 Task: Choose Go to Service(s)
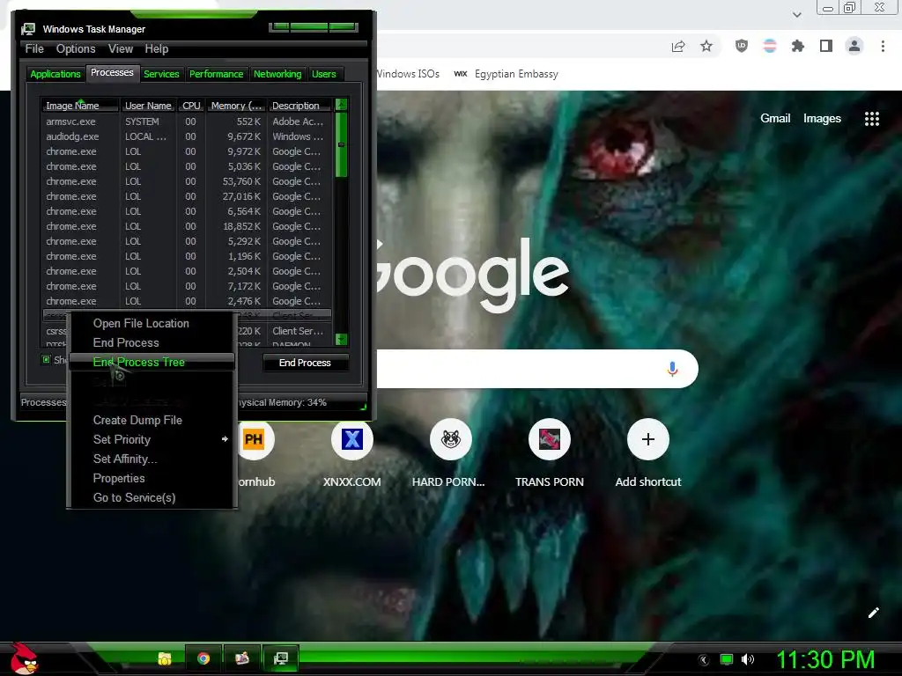point(152,498)
